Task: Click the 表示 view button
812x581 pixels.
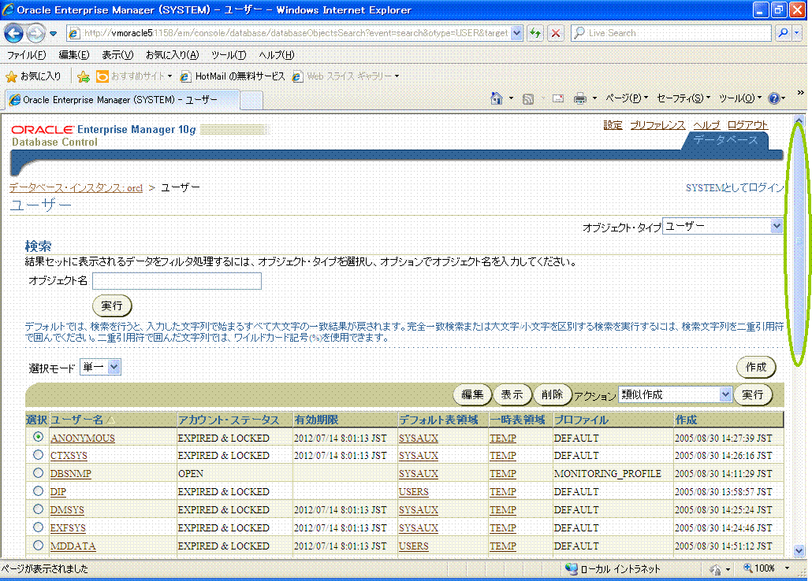Action: coord(512,394)
